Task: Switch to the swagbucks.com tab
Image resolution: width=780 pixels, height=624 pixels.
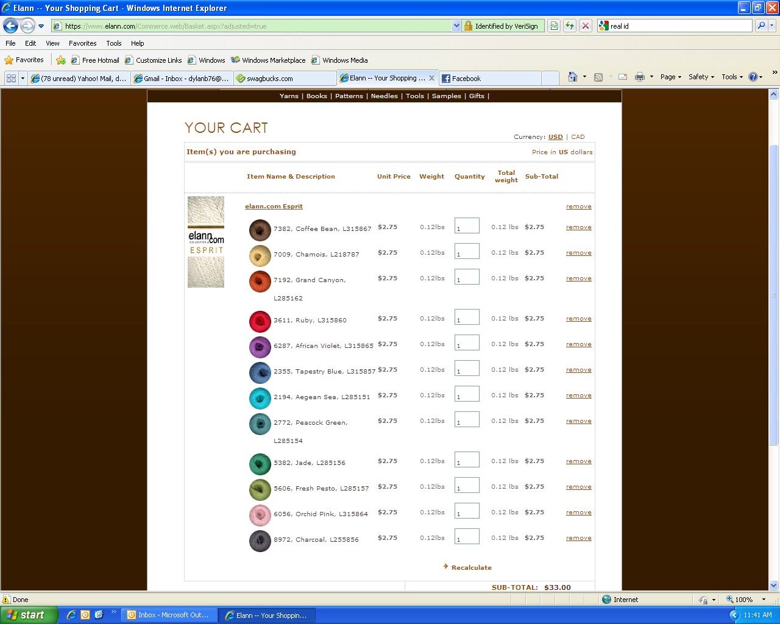Action: (x=285, y=78)
